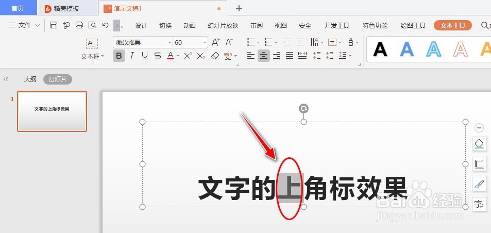Align text left
The width and height of the screenshot is (491, 233).
pos(251,56)
